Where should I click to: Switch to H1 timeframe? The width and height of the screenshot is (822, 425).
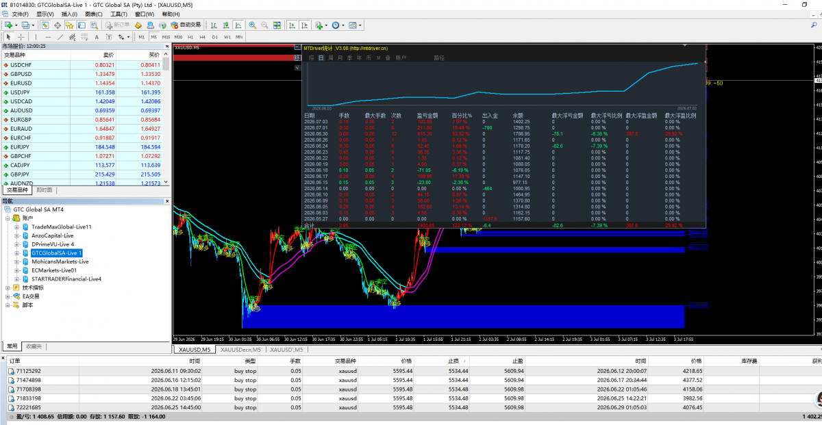pyautogui.click(x=190, y=37)
